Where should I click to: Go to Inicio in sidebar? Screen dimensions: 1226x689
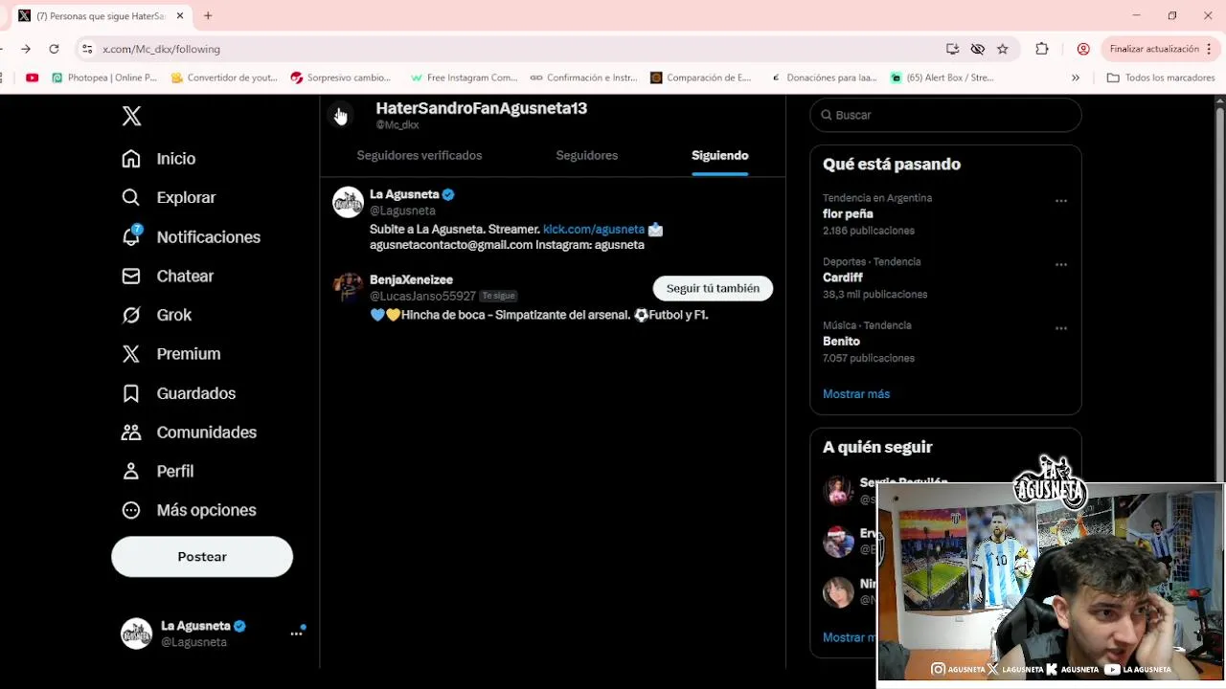point(159,159)
